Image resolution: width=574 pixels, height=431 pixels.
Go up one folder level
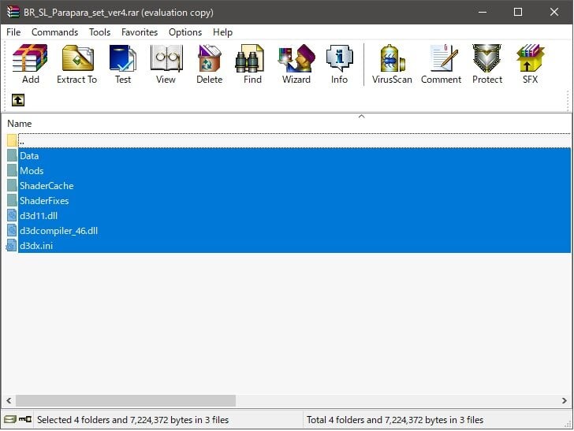18,100
